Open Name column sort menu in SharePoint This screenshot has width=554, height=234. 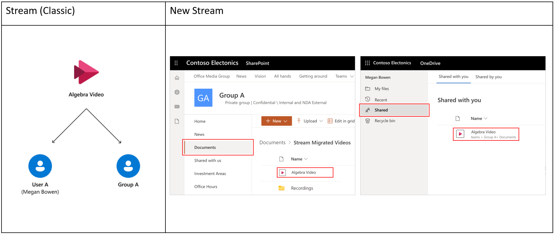(306, 159)
